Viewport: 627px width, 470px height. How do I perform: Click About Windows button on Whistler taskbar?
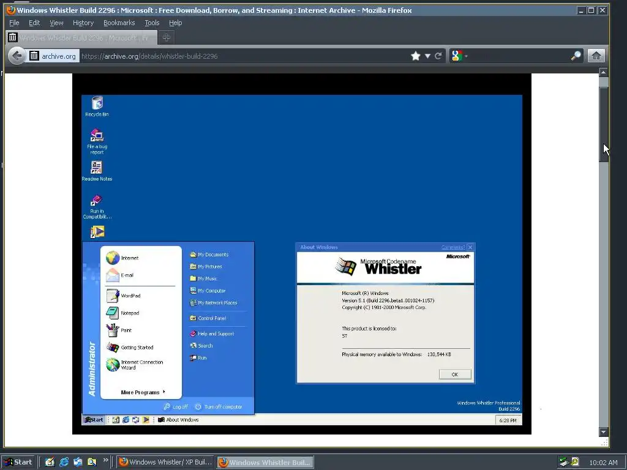pyautogui.click(x=178, y=420)
